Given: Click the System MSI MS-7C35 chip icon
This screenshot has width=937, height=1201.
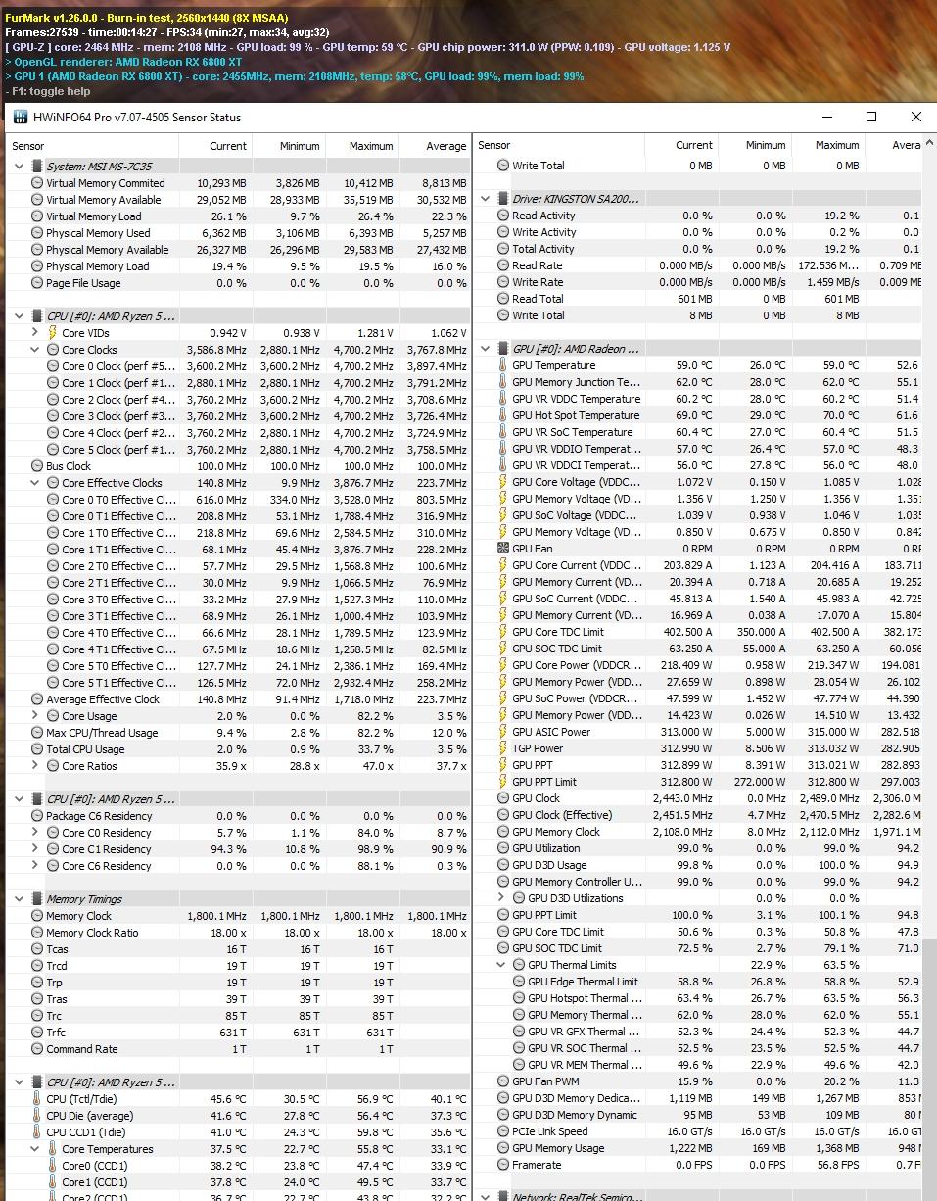Looking at the screenshot, I should click(x=37, y=167).
